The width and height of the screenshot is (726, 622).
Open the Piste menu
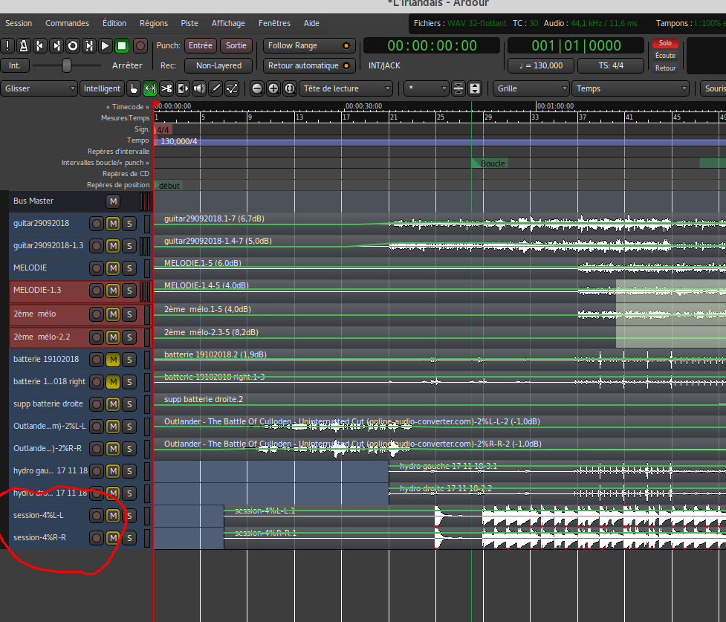tap(189, 23)
